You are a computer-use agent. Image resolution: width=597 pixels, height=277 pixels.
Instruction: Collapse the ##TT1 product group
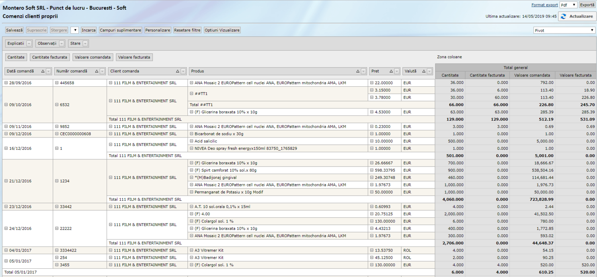(191, 94)
